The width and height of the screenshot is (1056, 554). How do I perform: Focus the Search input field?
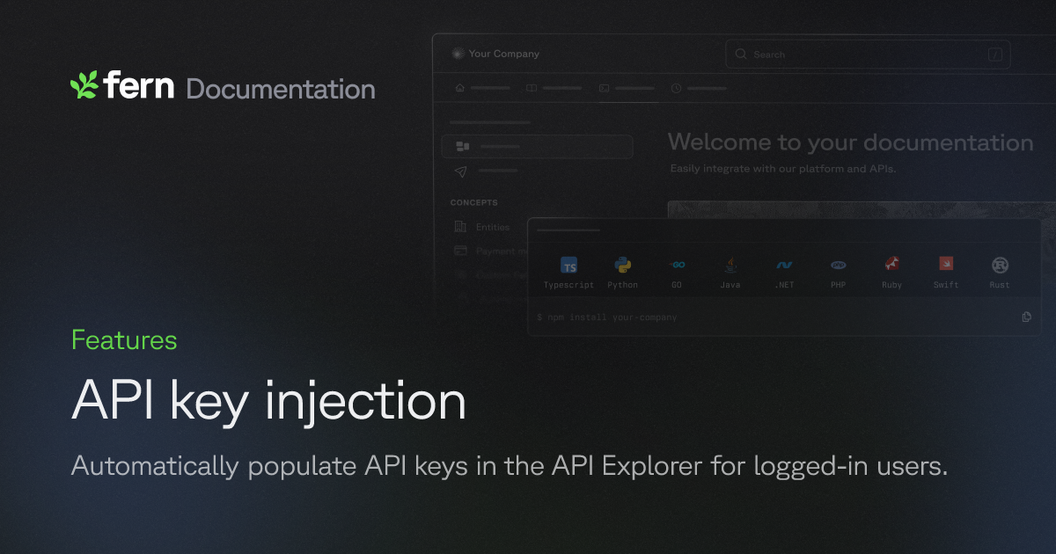tap(868, 55)
